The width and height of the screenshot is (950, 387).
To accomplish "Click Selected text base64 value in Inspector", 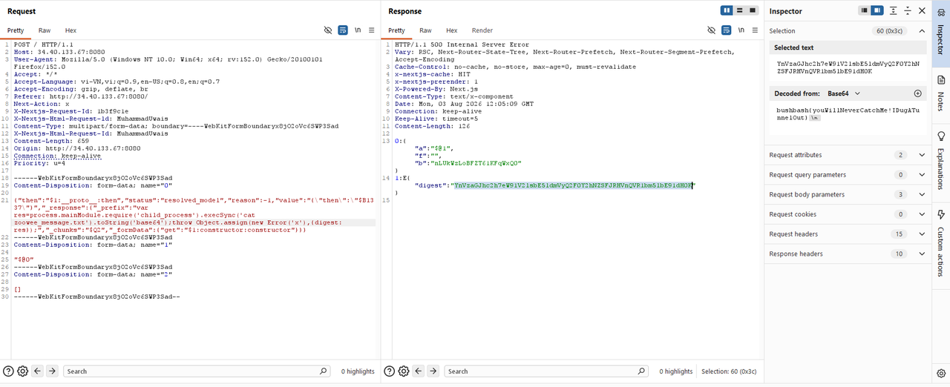I will tap(848, 67).
